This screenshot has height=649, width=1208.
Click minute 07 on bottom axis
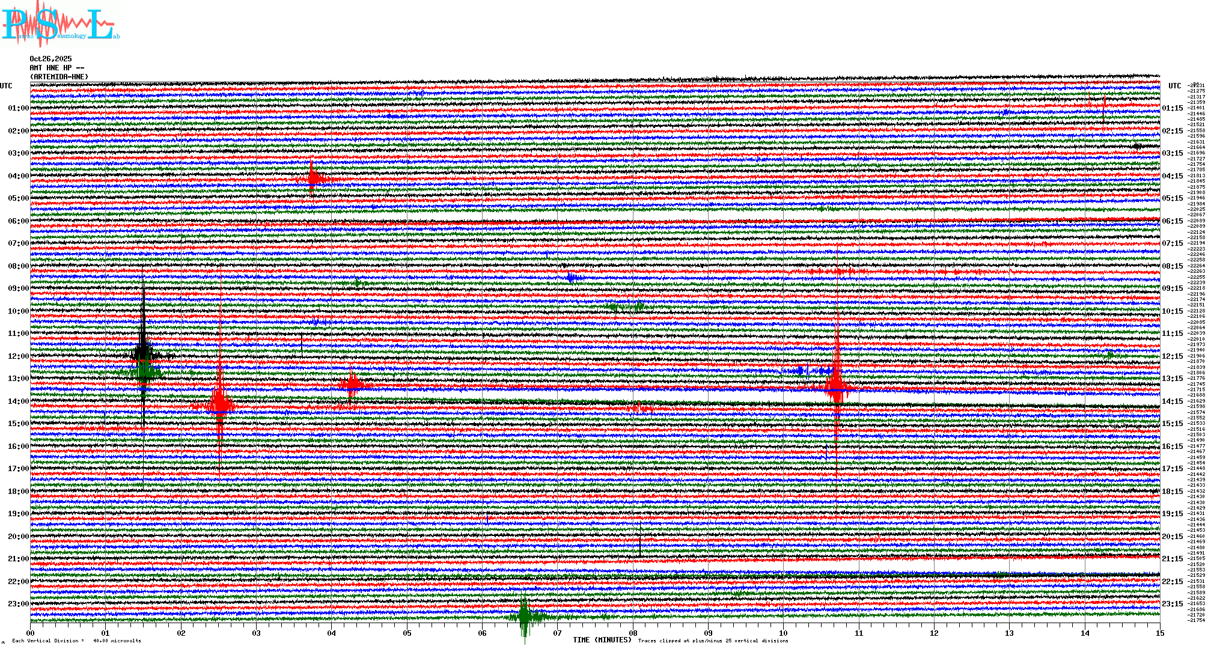(558, 633)
